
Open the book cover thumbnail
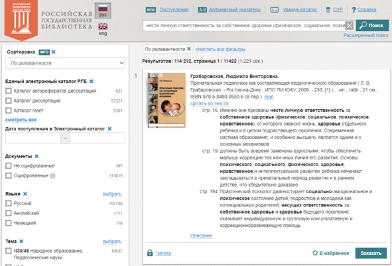(166, 100)
